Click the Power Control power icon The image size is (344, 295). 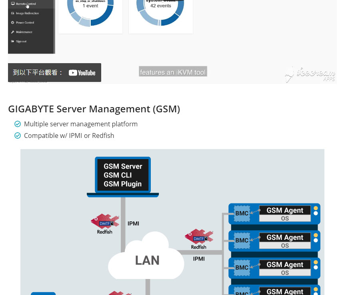[x=12, y=22]
